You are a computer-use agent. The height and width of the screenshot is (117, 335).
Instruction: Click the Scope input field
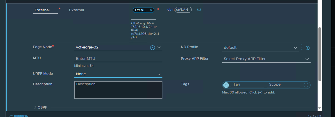coord(284,84)
